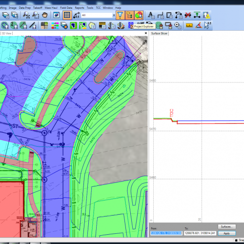Click the To coordinate input field
Screen dimensions: 244x244
[200, 233]
